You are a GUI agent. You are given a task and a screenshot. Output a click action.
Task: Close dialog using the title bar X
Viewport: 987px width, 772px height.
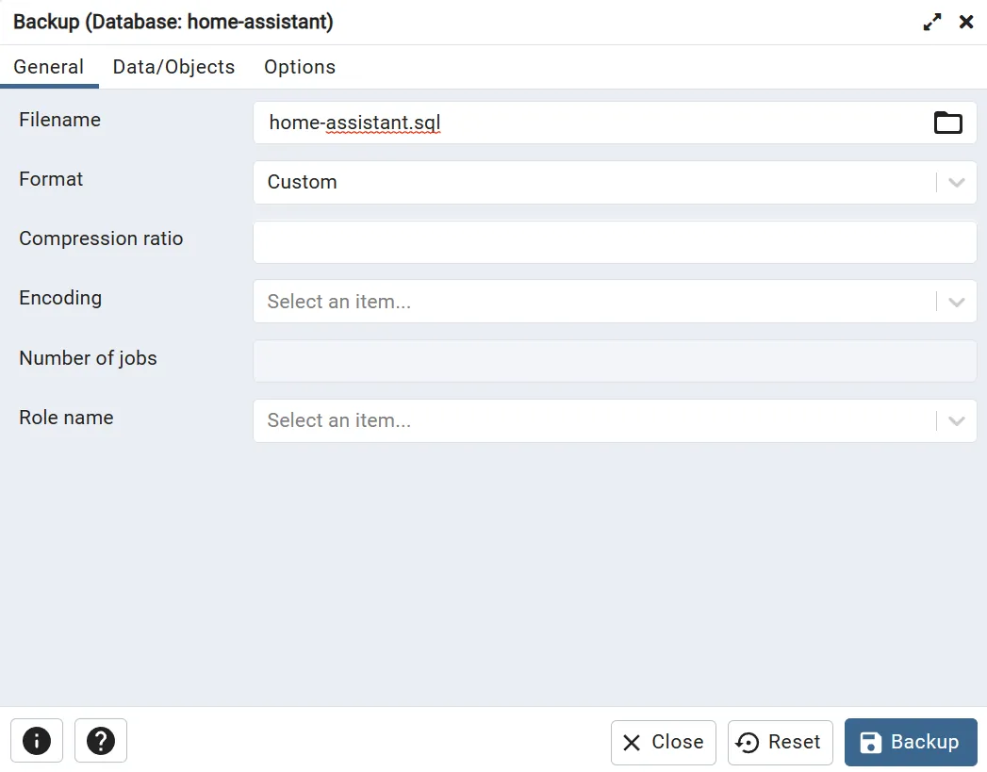tap(966, 22)
